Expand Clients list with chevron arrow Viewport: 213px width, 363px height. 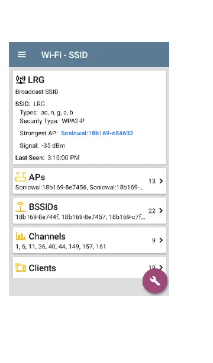(x=161, y=267)
